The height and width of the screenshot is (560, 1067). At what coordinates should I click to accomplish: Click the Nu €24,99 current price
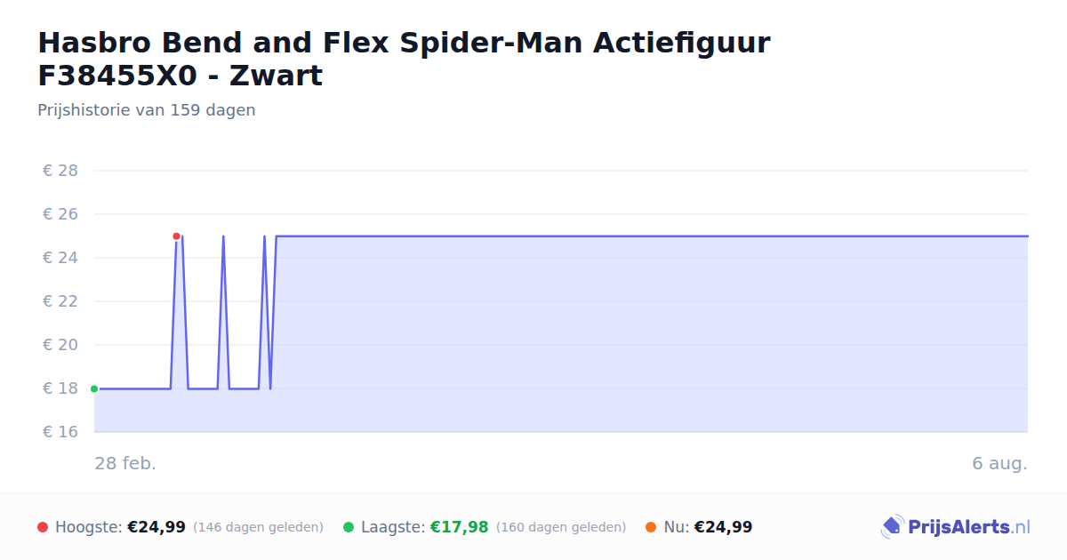tap(723, 527)
